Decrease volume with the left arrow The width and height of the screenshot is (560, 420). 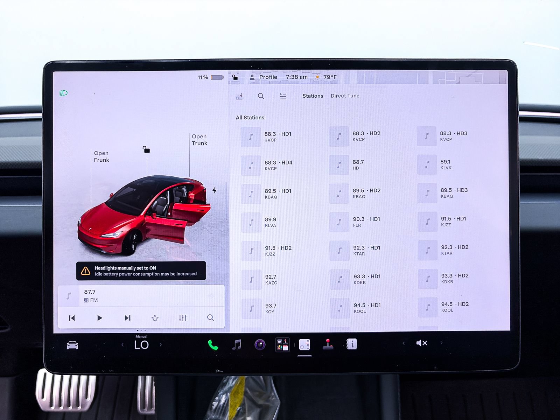point(404,343)
